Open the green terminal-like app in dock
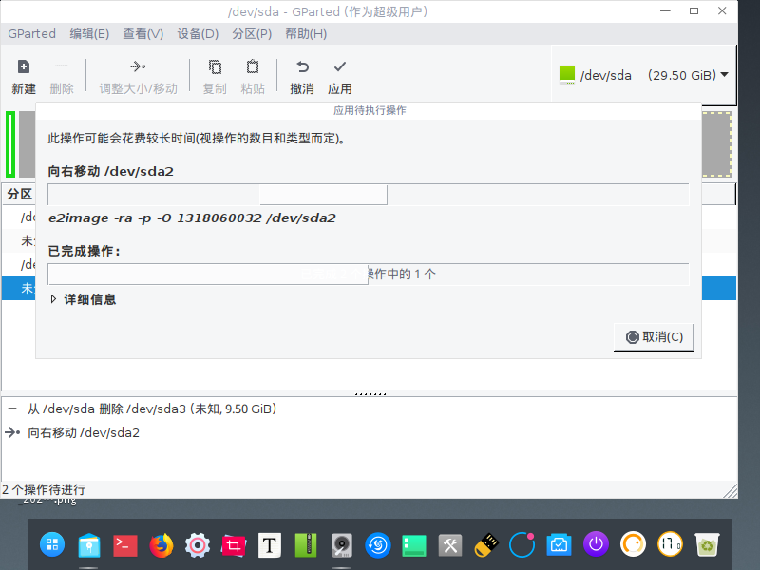Viewport: 760px width, 570px height. [x=414, y=545]
